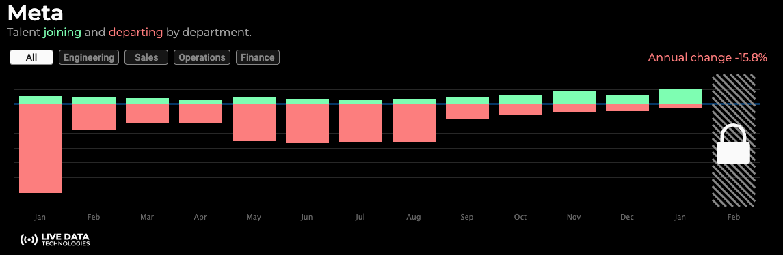Click the Sep red departing bar
The height and width of the screenshot is (255, 783).
pyautogui.click(x=467, y=112)
